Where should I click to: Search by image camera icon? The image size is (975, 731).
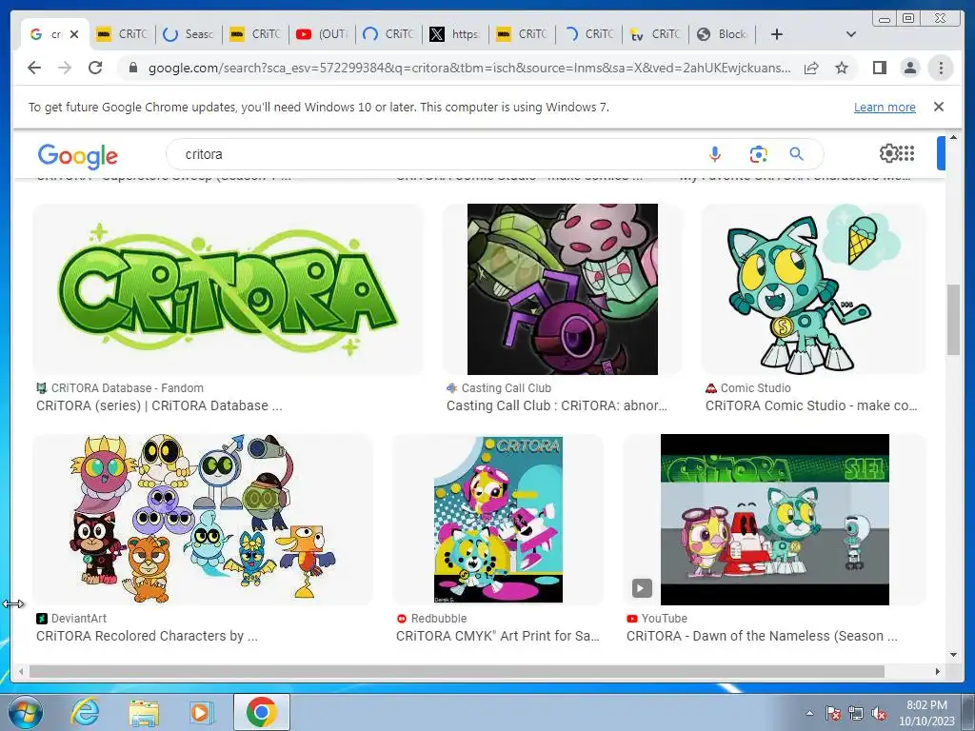[758, 154]
